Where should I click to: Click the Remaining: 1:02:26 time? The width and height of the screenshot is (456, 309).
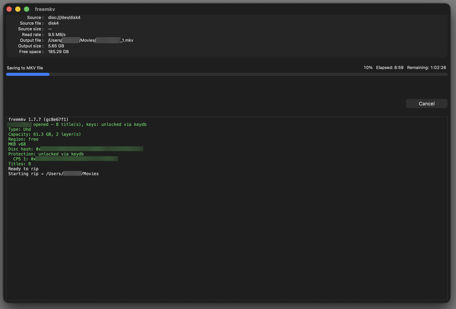(x=426, y=68)
